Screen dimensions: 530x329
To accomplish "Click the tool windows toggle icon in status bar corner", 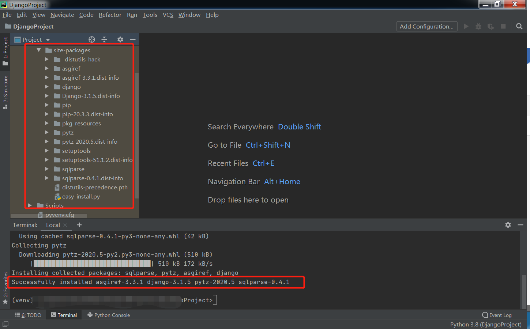I will 5,324.
